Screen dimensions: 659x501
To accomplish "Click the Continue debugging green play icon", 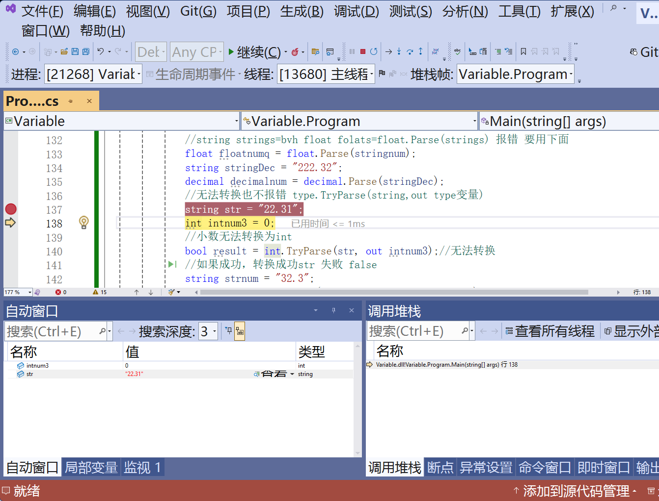I will click(231, 51).
